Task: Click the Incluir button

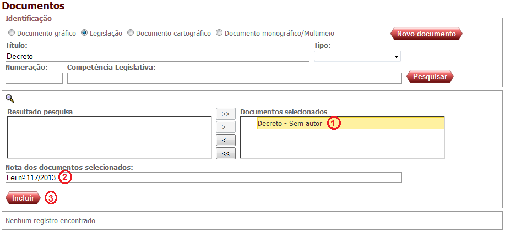Action: 23,198
